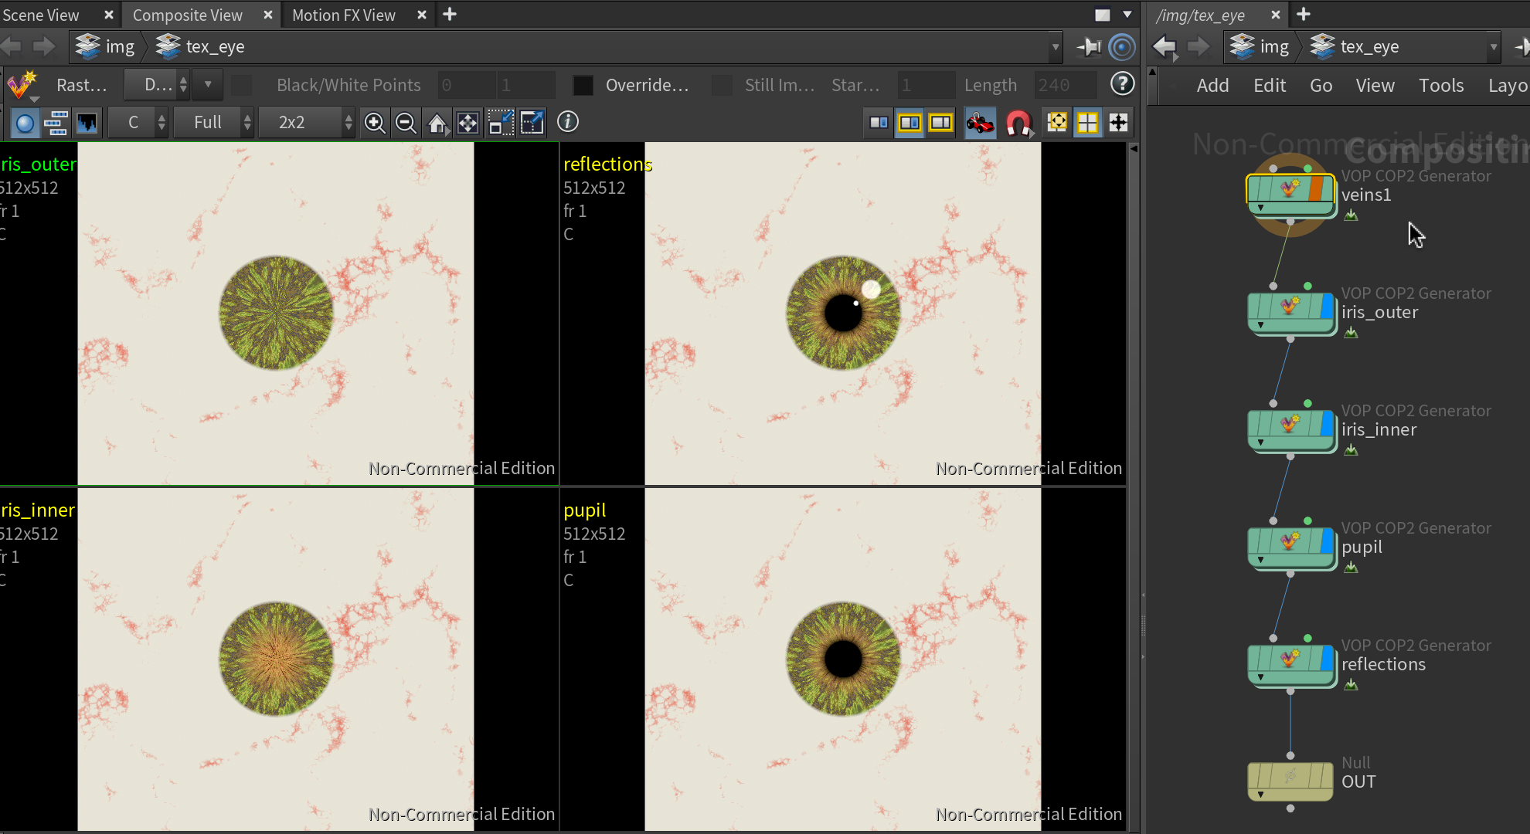Click the red car render flipbook icon
Viewport: 1530px width, 834px height.
(x=980, y=123)
